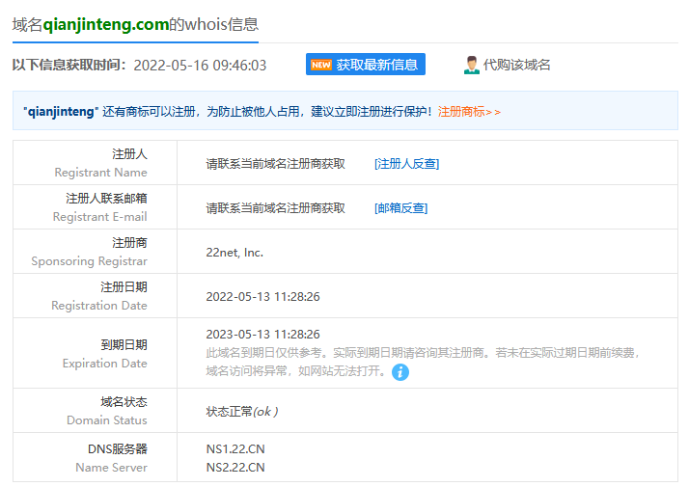This screenshot has height=487, width=689.
Task: Click the registrar value 22net, Inc.
Action: tap(234, 253)
